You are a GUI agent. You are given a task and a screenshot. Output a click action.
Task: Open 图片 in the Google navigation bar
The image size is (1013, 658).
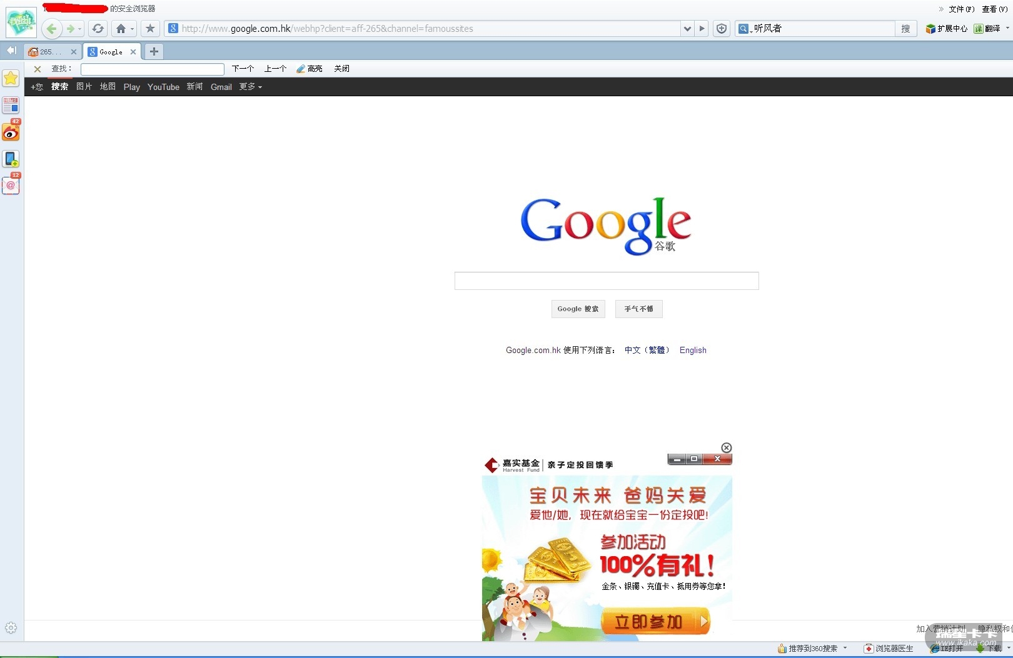point(84,87)
